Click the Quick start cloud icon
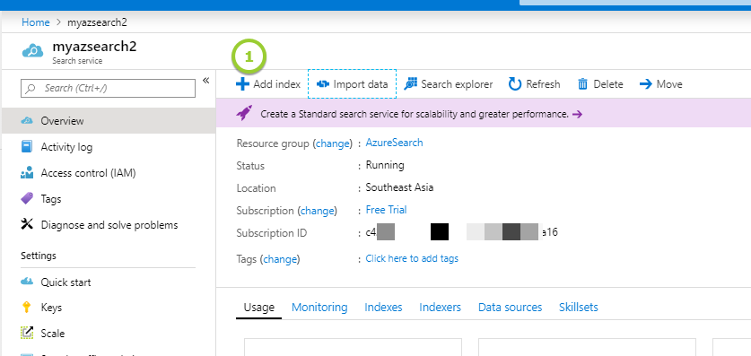The height and width of the screenshot is (356, 751). (27, 282)
